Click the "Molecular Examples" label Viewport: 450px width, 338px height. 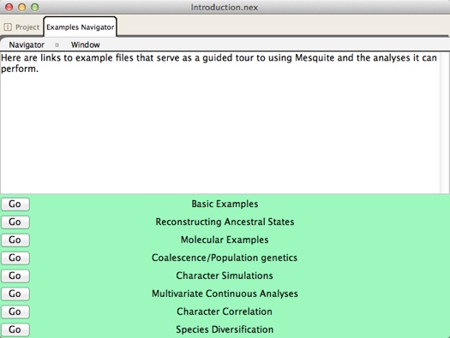coord(225,240)
